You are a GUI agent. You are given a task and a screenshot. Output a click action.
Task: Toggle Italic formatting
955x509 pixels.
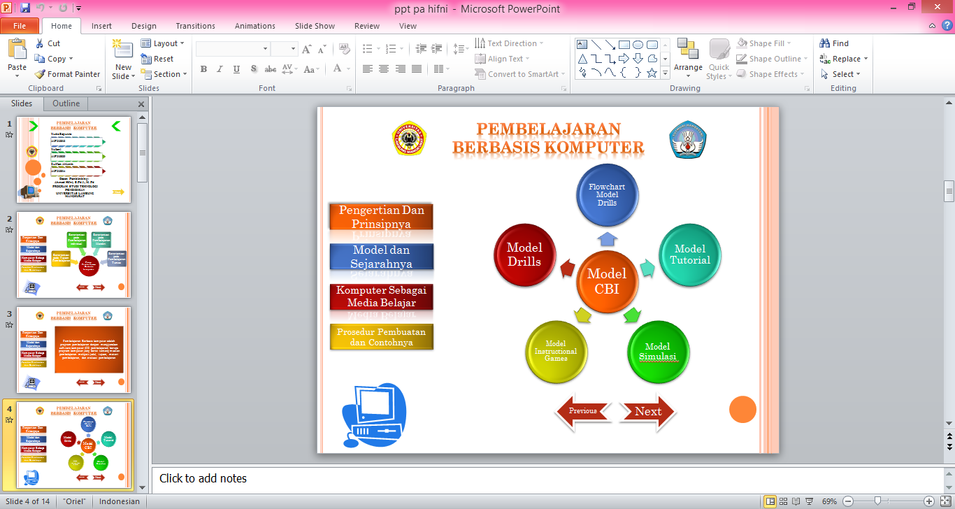(x=219, y=69)
